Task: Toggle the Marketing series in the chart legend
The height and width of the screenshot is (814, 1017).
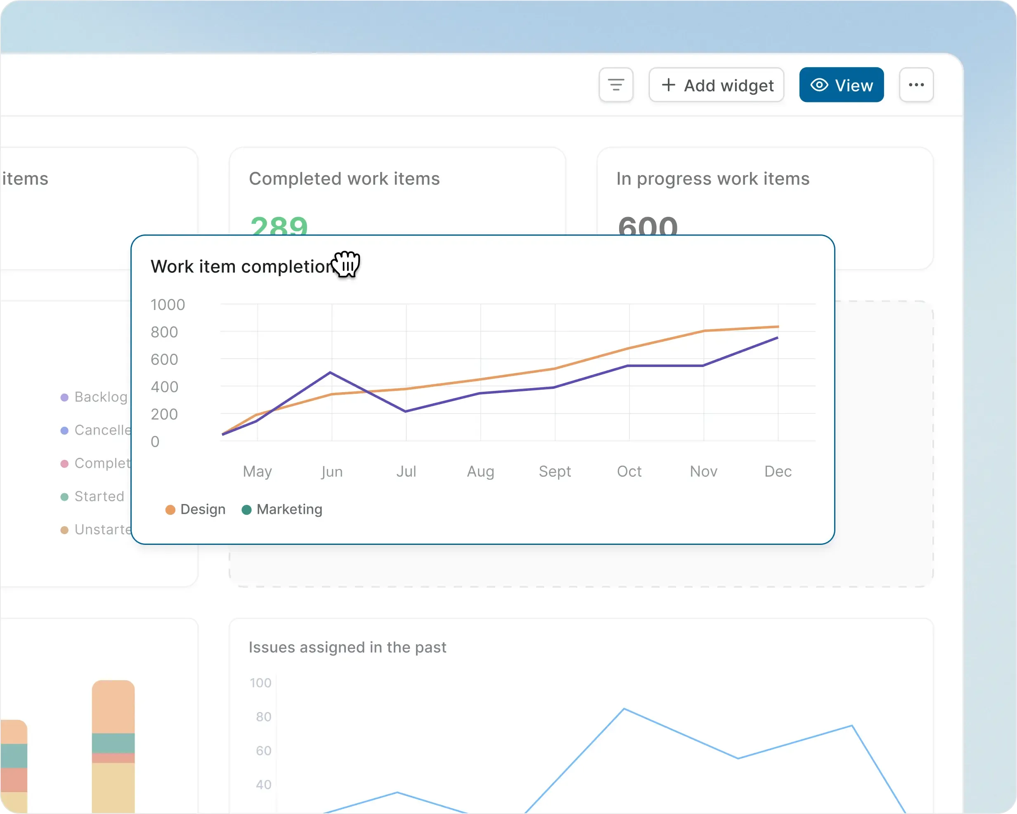Action: point(282,509)
